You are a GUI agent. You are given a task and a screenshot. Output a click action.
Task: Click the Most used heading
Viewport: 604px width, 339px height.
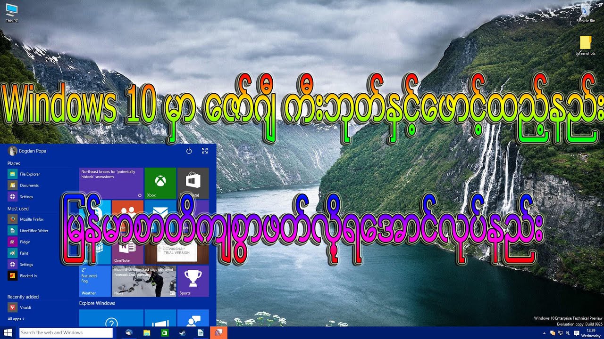pos(18,209)
